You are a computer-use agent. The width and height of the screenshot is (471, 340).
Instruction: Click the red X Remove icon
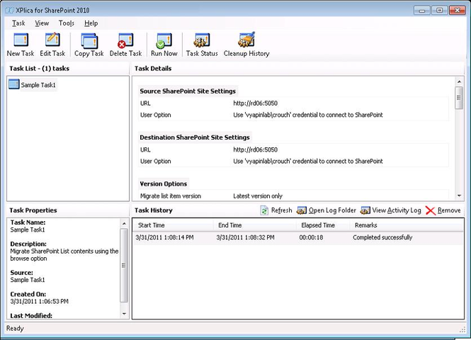tap(430, 210)
